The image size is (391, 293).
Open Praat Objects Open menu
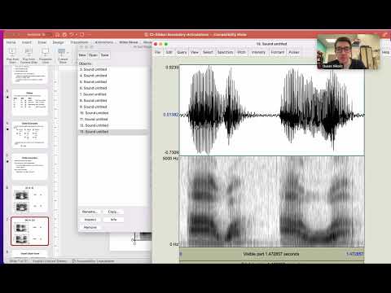[93, 55]
